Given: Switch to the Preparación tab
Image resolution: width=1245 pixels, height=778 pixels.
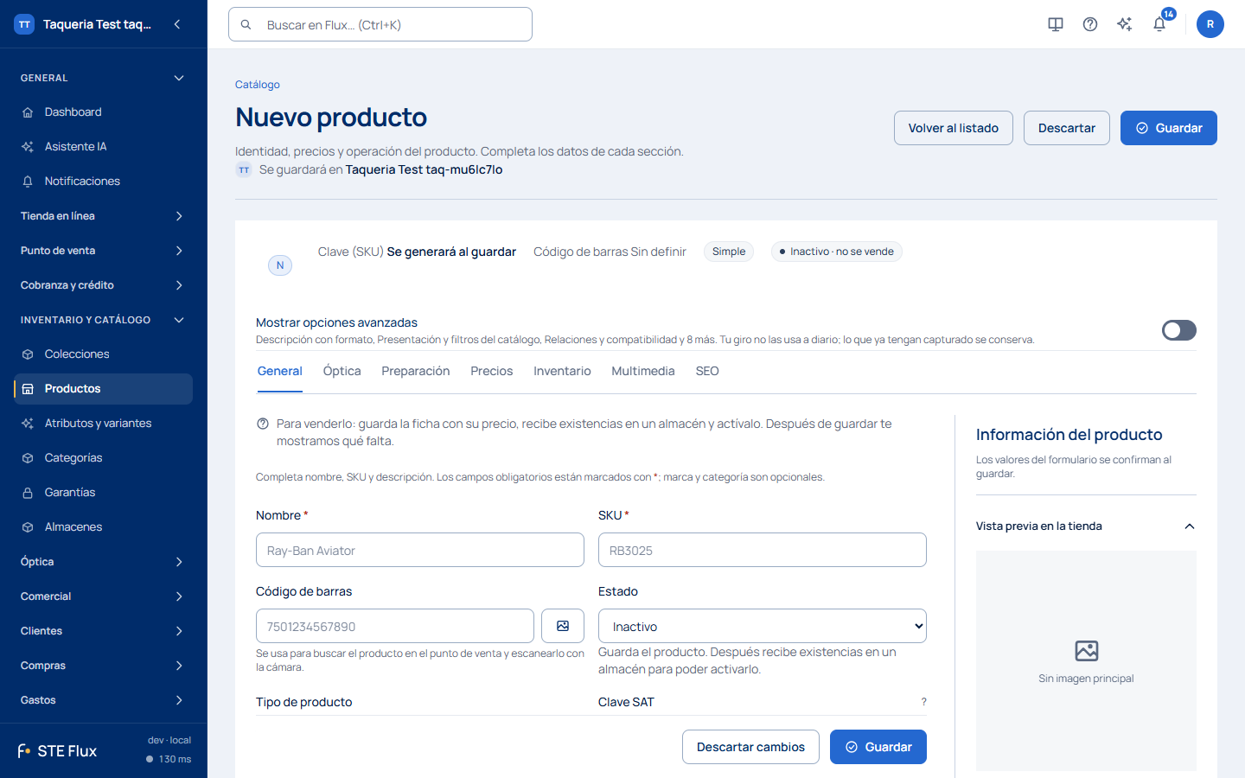Looking at the screenshot, I should point(416,371).
